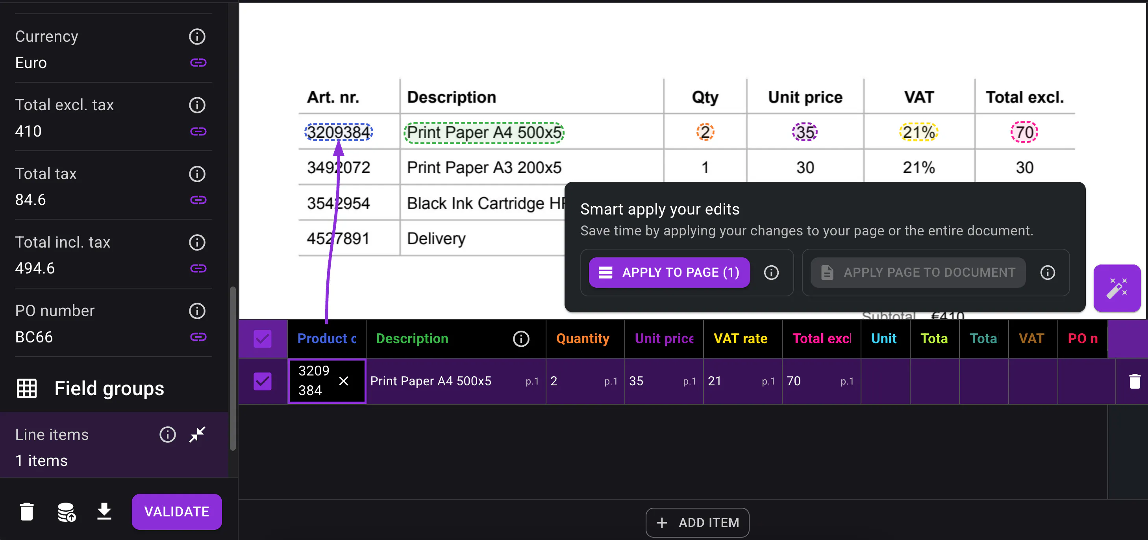The height and width of the screenshot is (540, 1148).
Task: Open the Line items info icon
Action: coord(168,434)
